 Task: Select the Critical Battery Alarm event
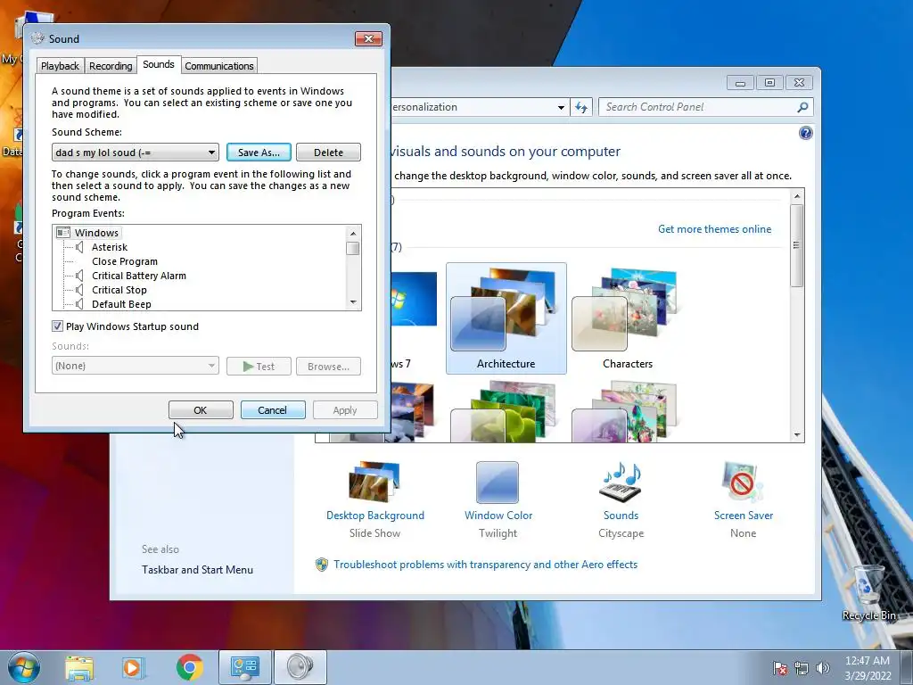pos(139,276)
